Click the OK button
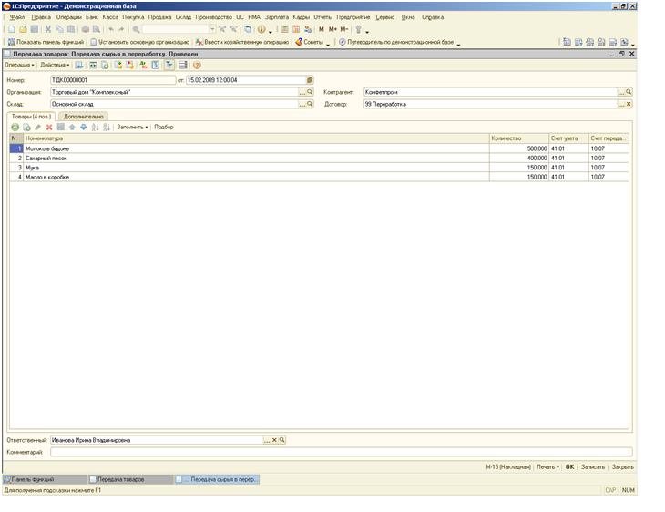Viewport: 665px width, 512px height. pos(569,466)
